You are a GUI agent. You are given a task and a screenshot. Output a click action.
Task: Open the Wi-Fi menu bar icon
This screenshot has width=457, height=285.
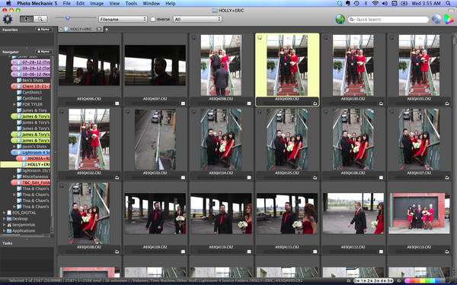click(376, 4)
